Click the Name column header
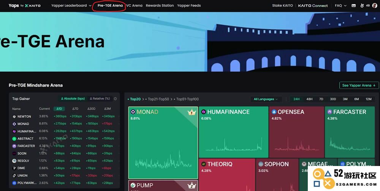The width and height of the screenshot is (380, 191). (16, 109)
